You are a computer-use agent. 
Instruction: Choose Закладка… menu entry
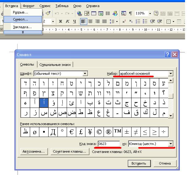(23, 27)
